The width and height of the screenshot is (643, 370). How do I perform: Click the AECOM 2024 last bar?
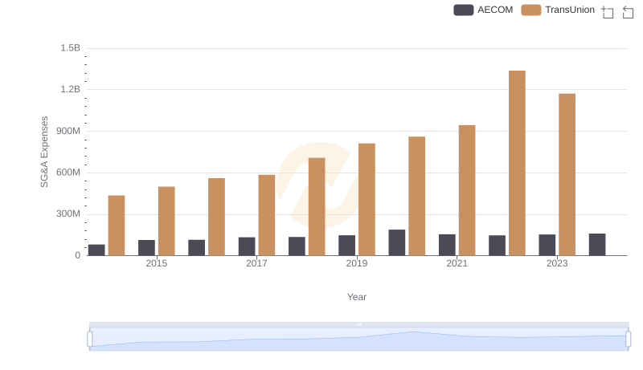tap(597, 244)
